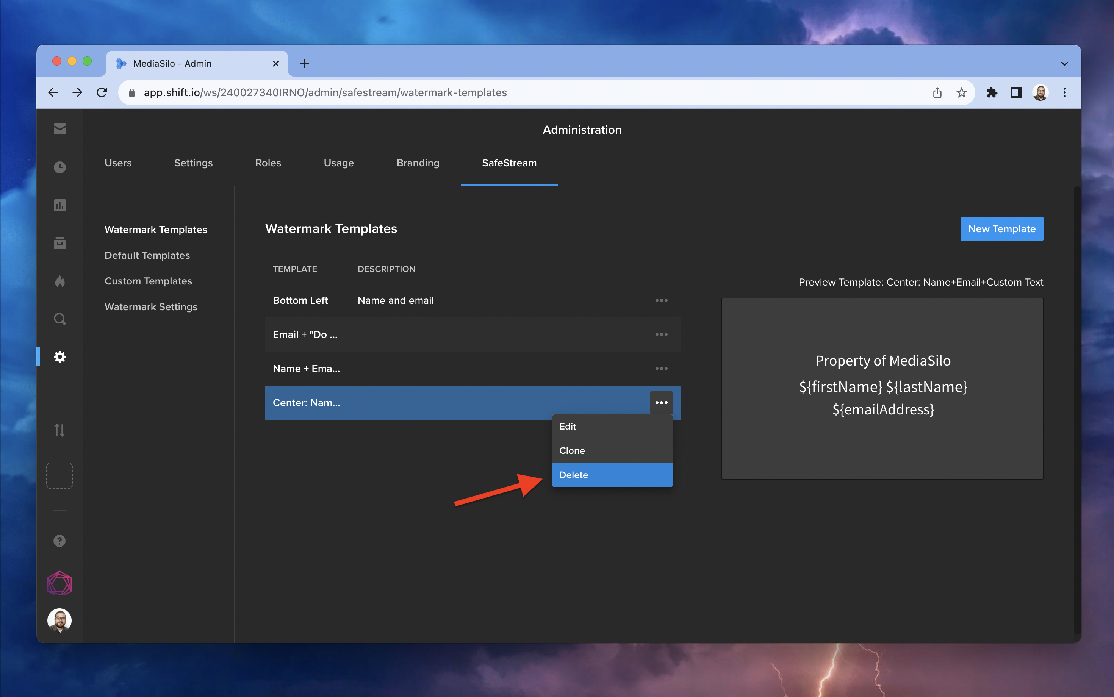
Task: Click the page vertical scrollbar
Action: [x=1076, y=410]
